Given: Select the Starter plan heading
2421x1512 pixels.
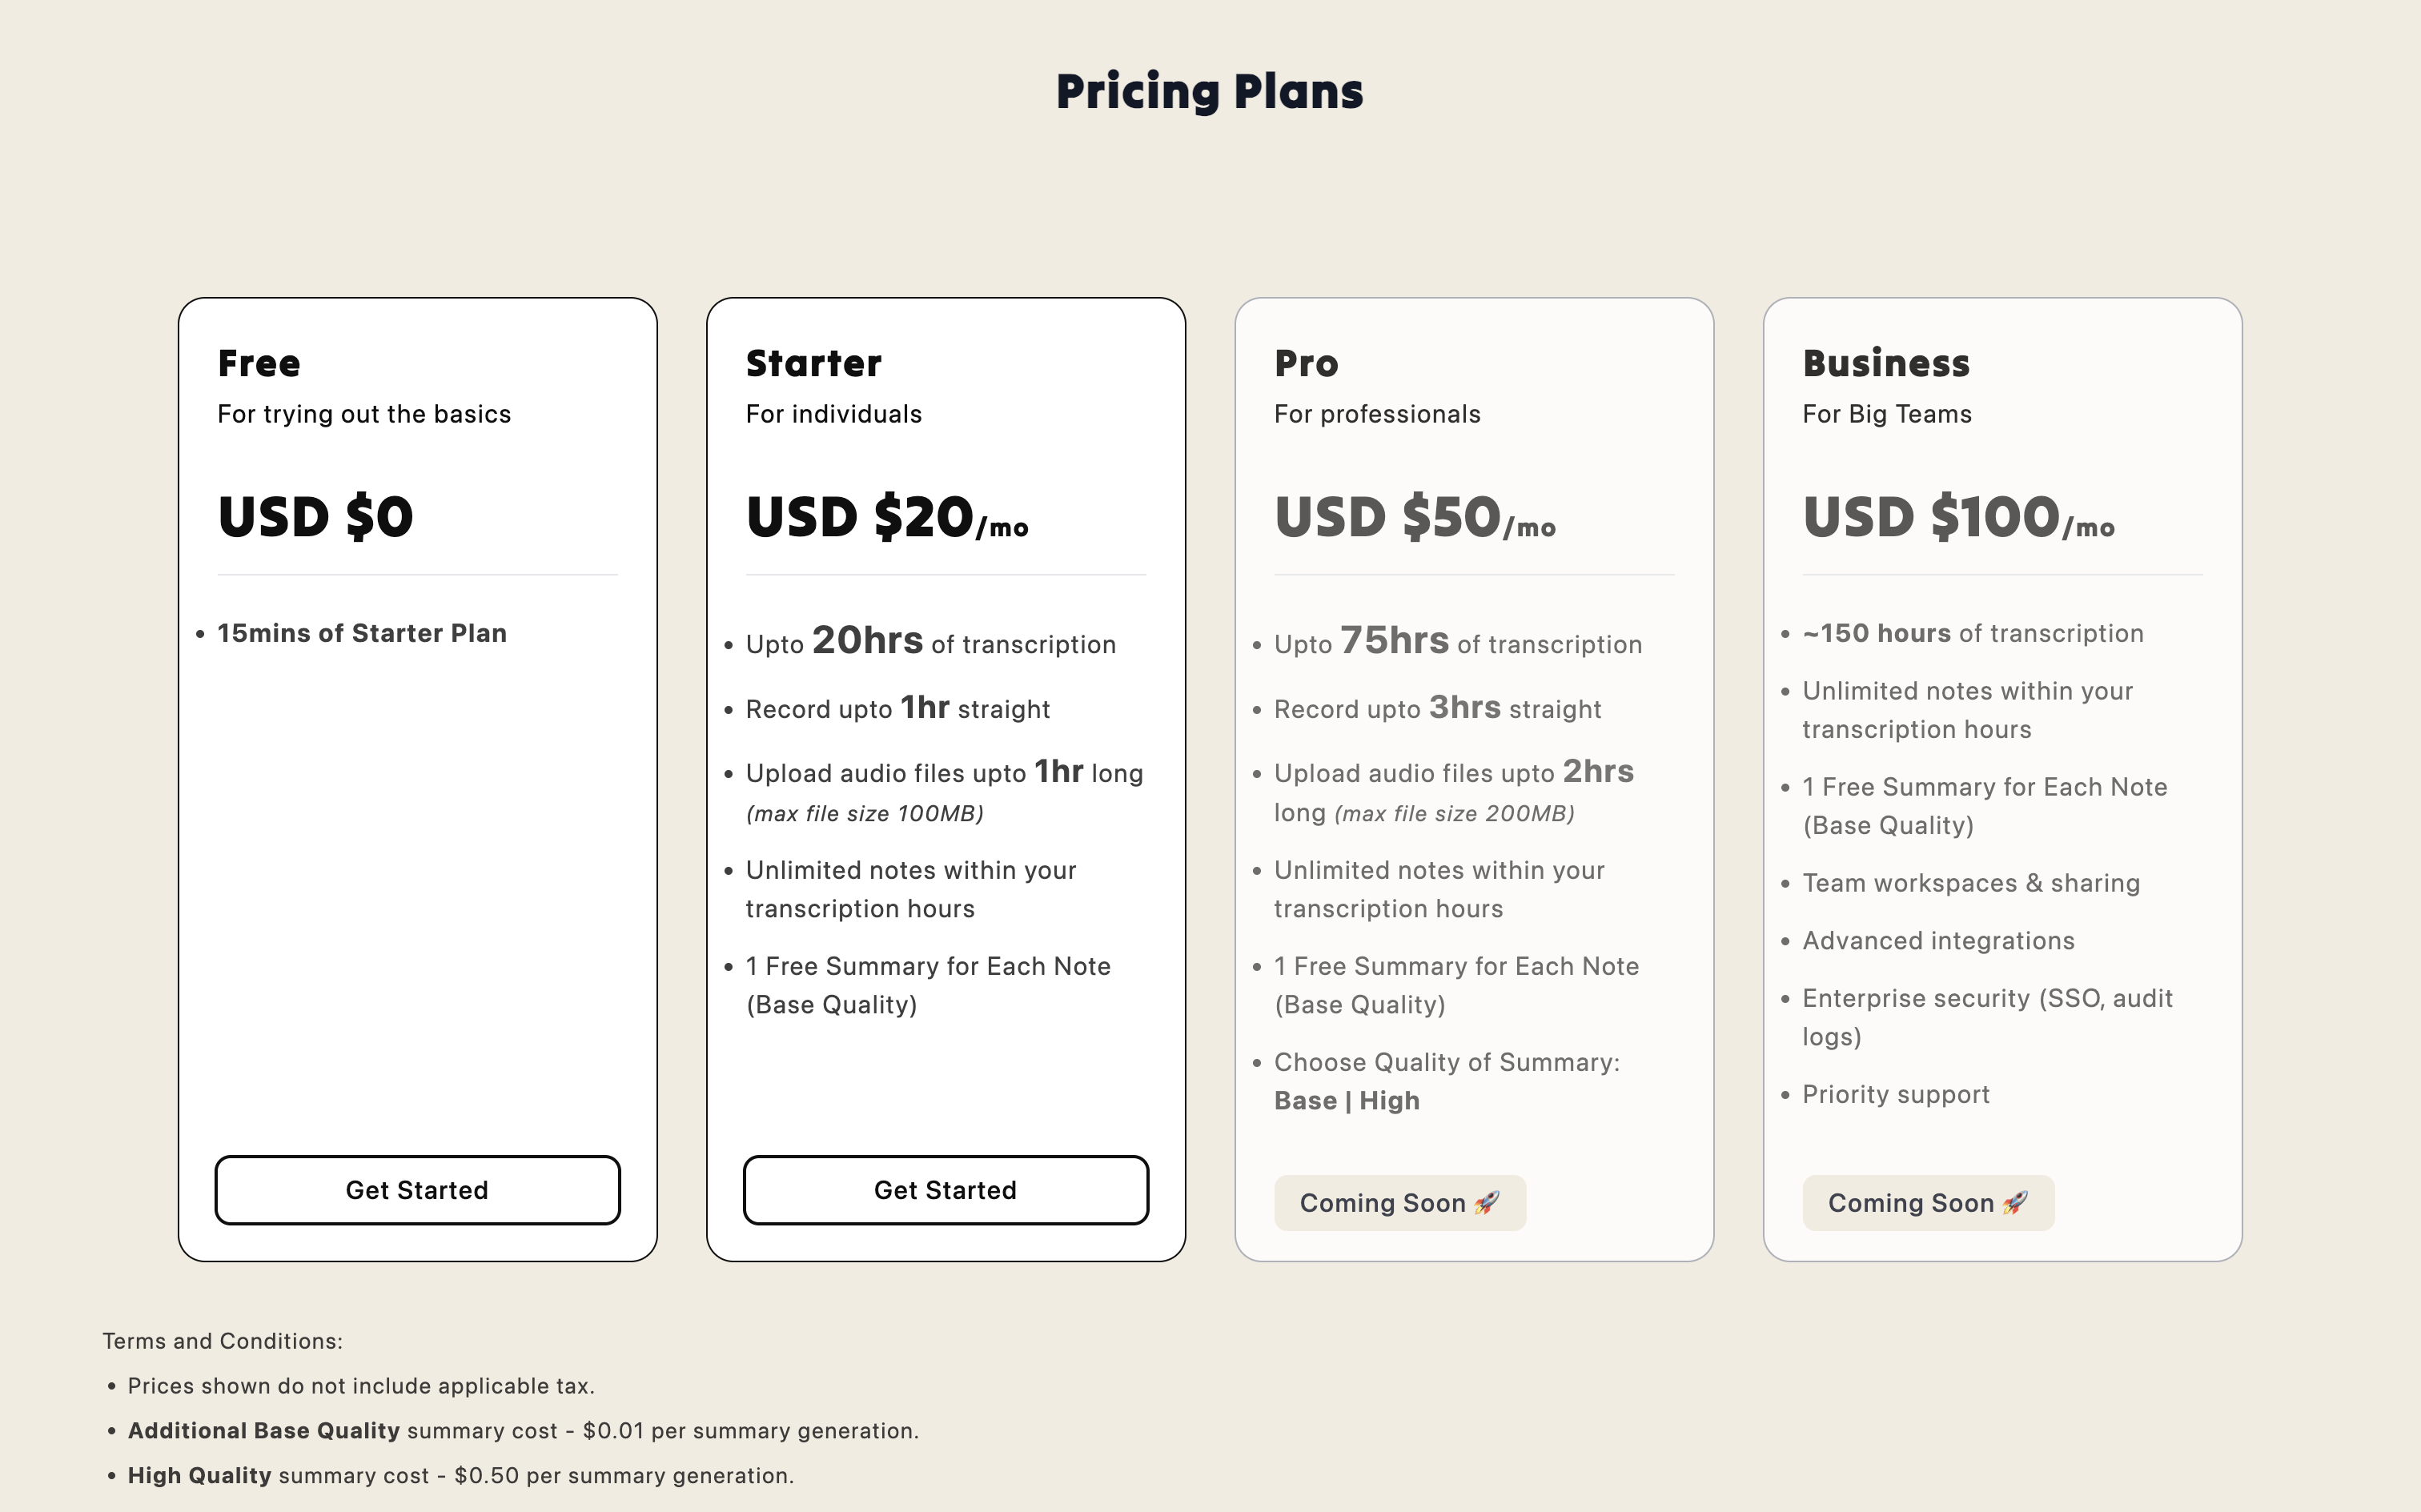Looking at the screenshot, I should coord(814,363).
